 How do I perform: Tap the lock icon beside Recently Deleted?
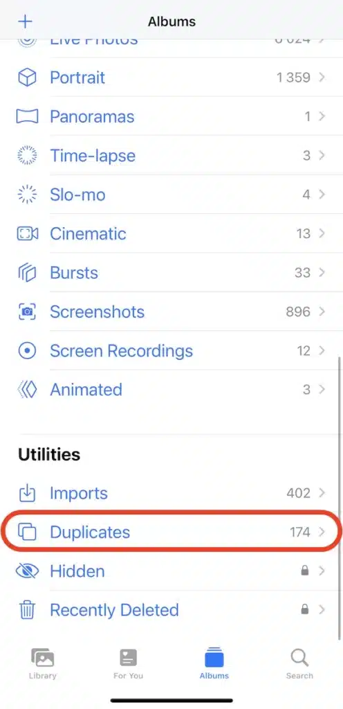(305, 609)
